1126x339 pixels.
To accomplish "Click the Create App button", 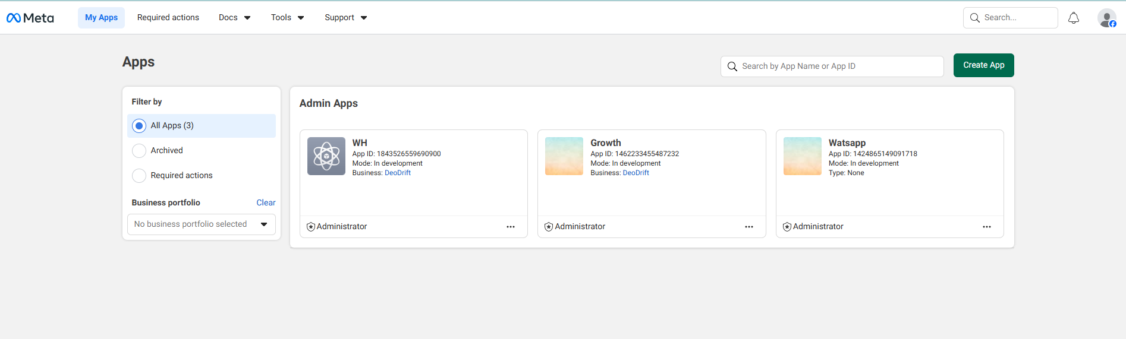I will (984, 65).
